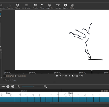Viewport: 109px width, 107px height.
Task: Open the grid display dropdown arrow
Action: (x=80, y=76)
